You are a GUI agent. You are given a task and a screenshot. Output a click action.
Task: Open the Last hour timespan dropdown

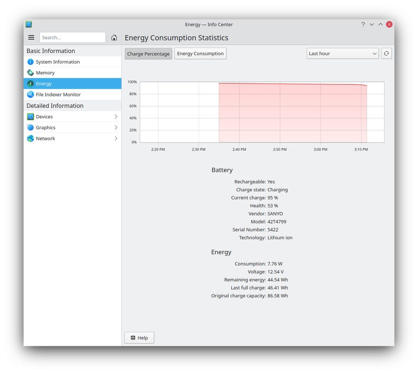pos(342,53)
